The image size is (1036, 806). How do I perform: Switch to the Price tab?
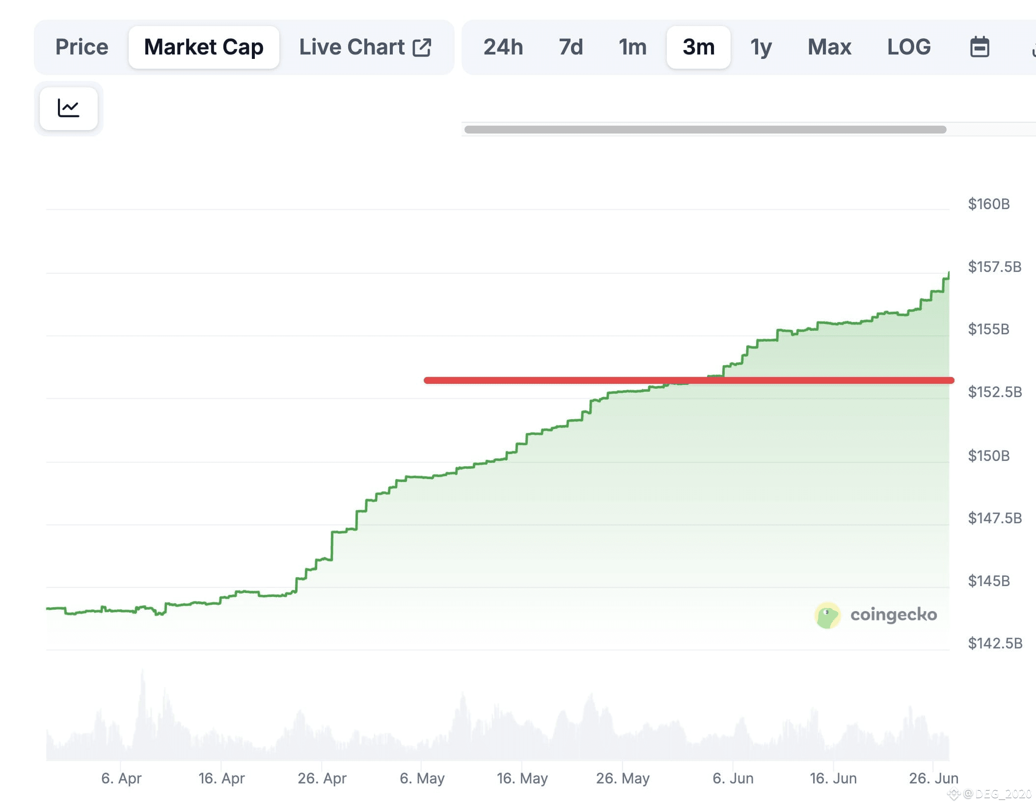[82, 47]
